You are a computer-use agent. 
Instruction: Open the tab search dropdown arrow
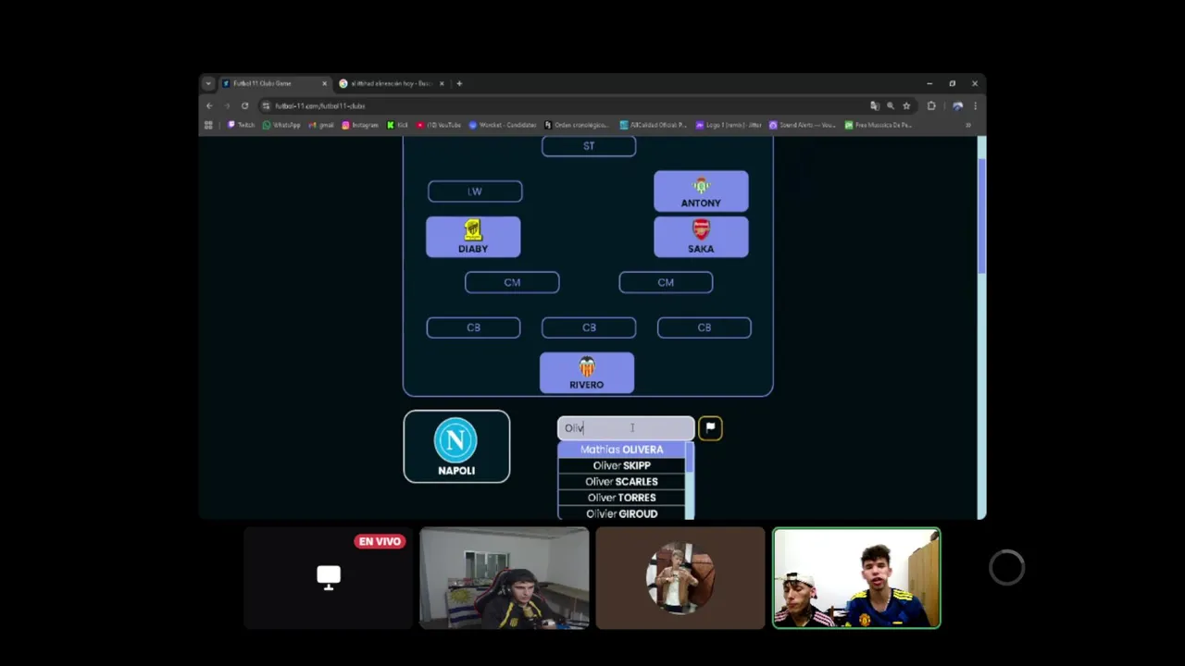(x=208, y=83)
